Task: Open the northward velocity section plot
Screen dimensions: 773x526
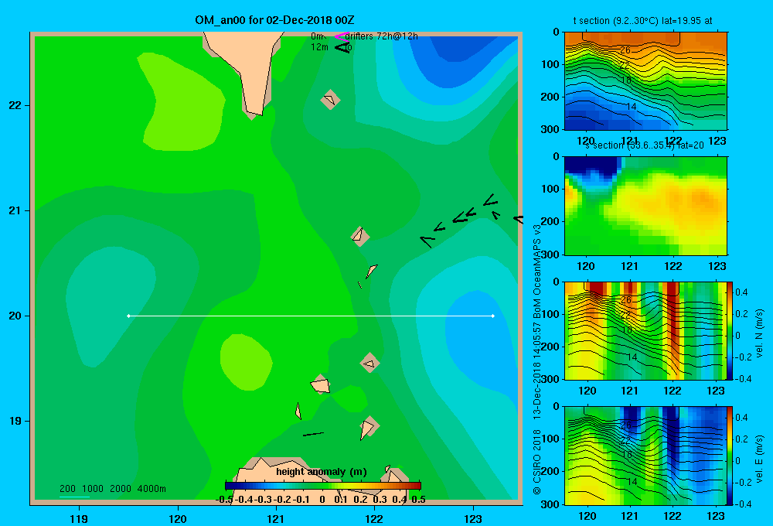Action: point(645,330)
